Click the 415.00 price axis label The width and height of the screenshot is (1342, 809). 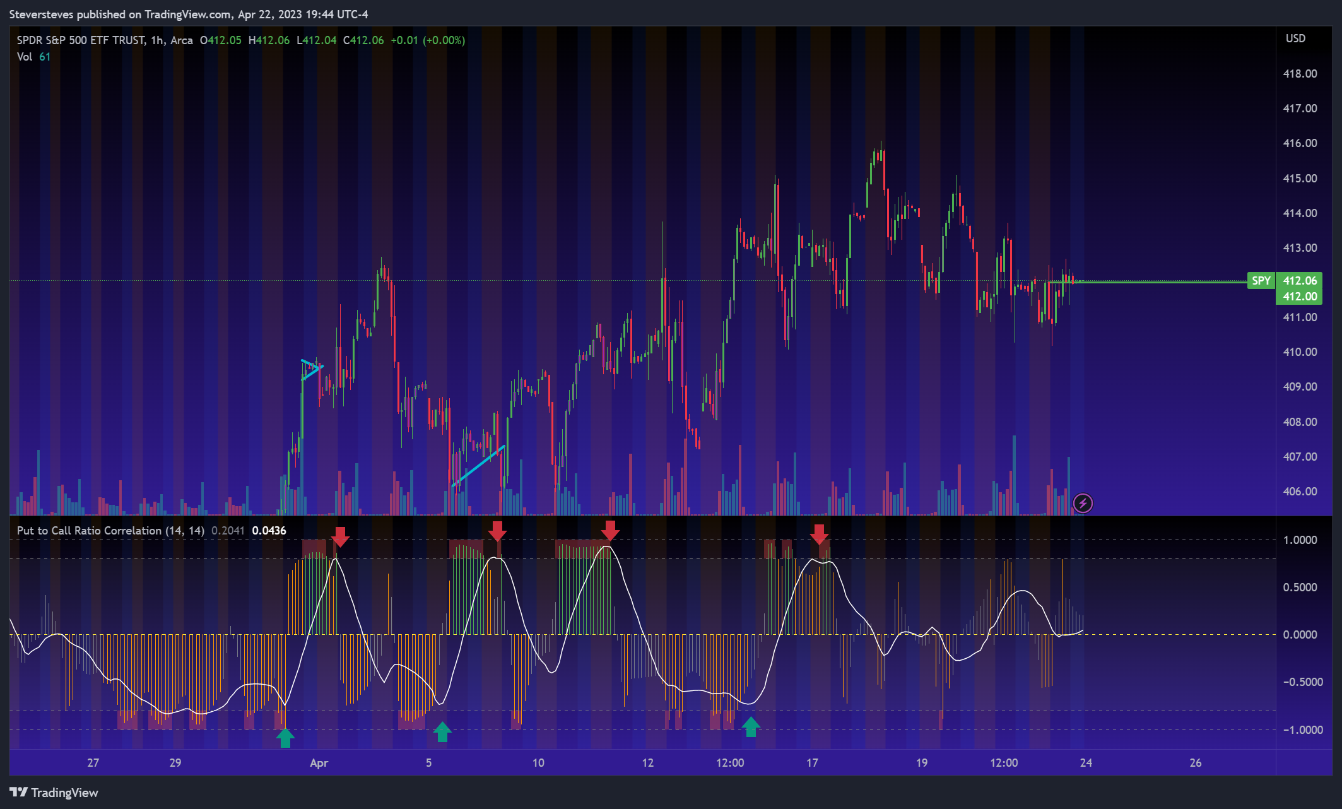[x=1300, y=179]
